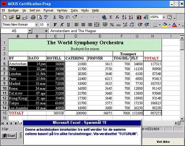Toggle italic with the K button
This screenshot has height=146, width=185.
click(x=62, y=25)
